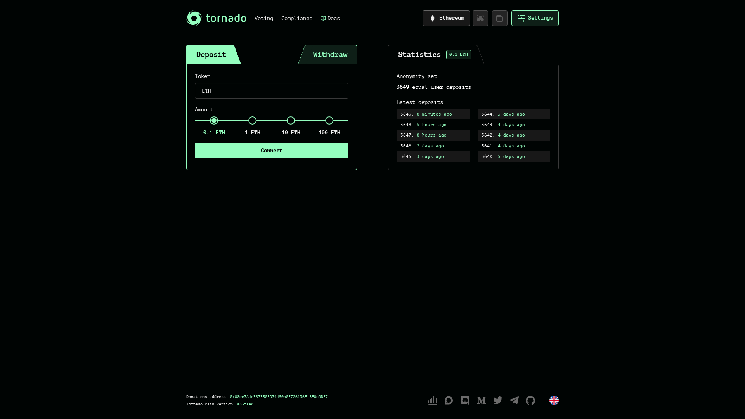Open the GitHub icon in footer
Viewport: 745px width, 419px height.
click(530, 400)
